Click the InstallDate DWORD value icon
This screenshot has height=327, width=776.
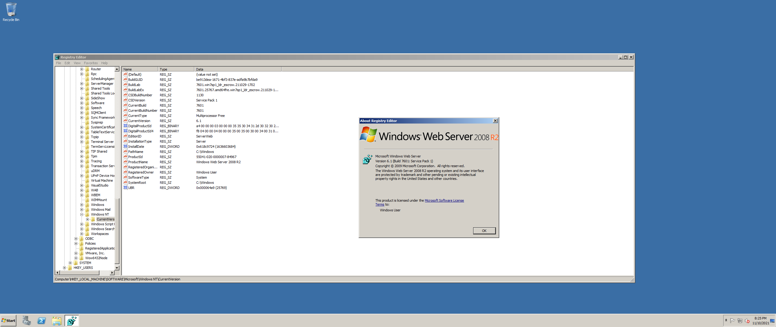pyautogui.click(x=125, y=147)
